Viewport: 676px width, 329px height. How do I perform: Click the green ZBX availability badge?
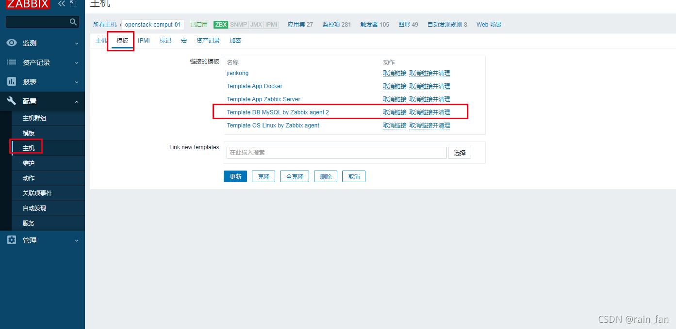pos(221,24)
